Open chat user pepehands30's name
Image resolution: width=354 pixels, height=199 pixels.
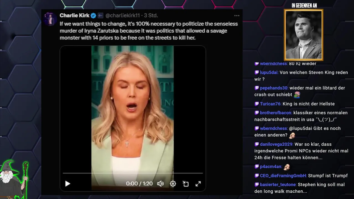click(x=274, y=88)
